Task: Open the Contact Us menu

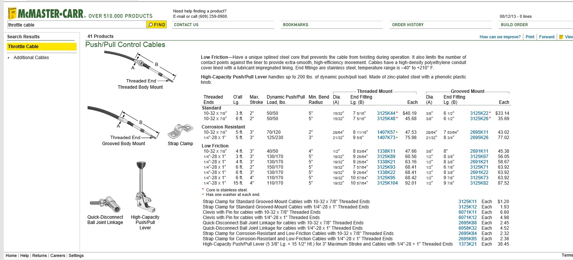Action: [x=186, y=25]
